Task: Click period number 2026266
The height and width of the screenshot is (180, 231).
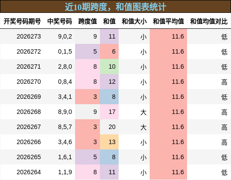Action: 29,142
